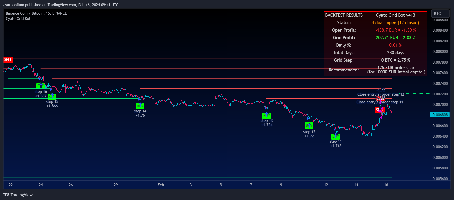Select the 'Cyato Grid Bot v413' table heading
The image size is (454, 200).
coord(396,15)
